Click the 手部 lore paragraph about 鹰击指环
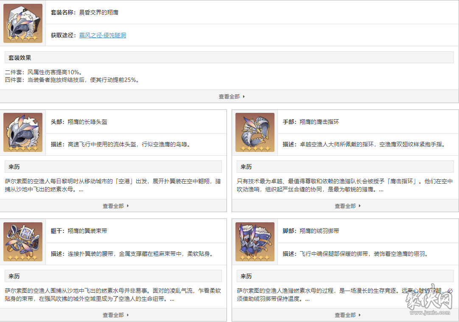 [345, 185]
